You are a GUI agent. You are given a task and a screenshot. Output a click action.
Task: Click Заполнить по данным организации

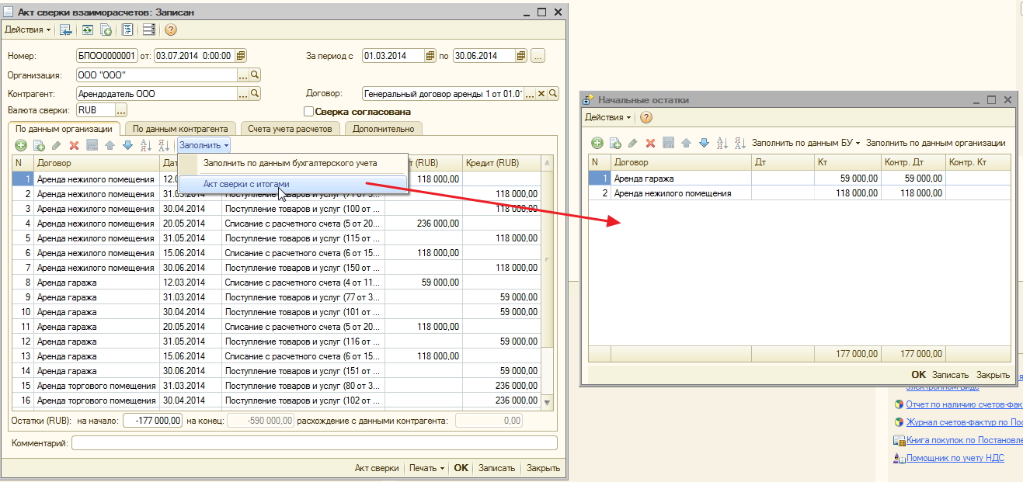click(x=935, y=143)
